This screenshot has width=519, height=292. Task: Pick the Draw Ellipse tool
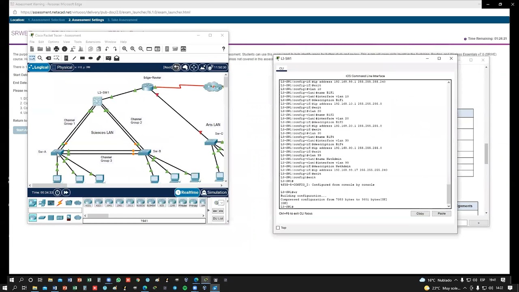pyautogui.click(x=90, y=58)
